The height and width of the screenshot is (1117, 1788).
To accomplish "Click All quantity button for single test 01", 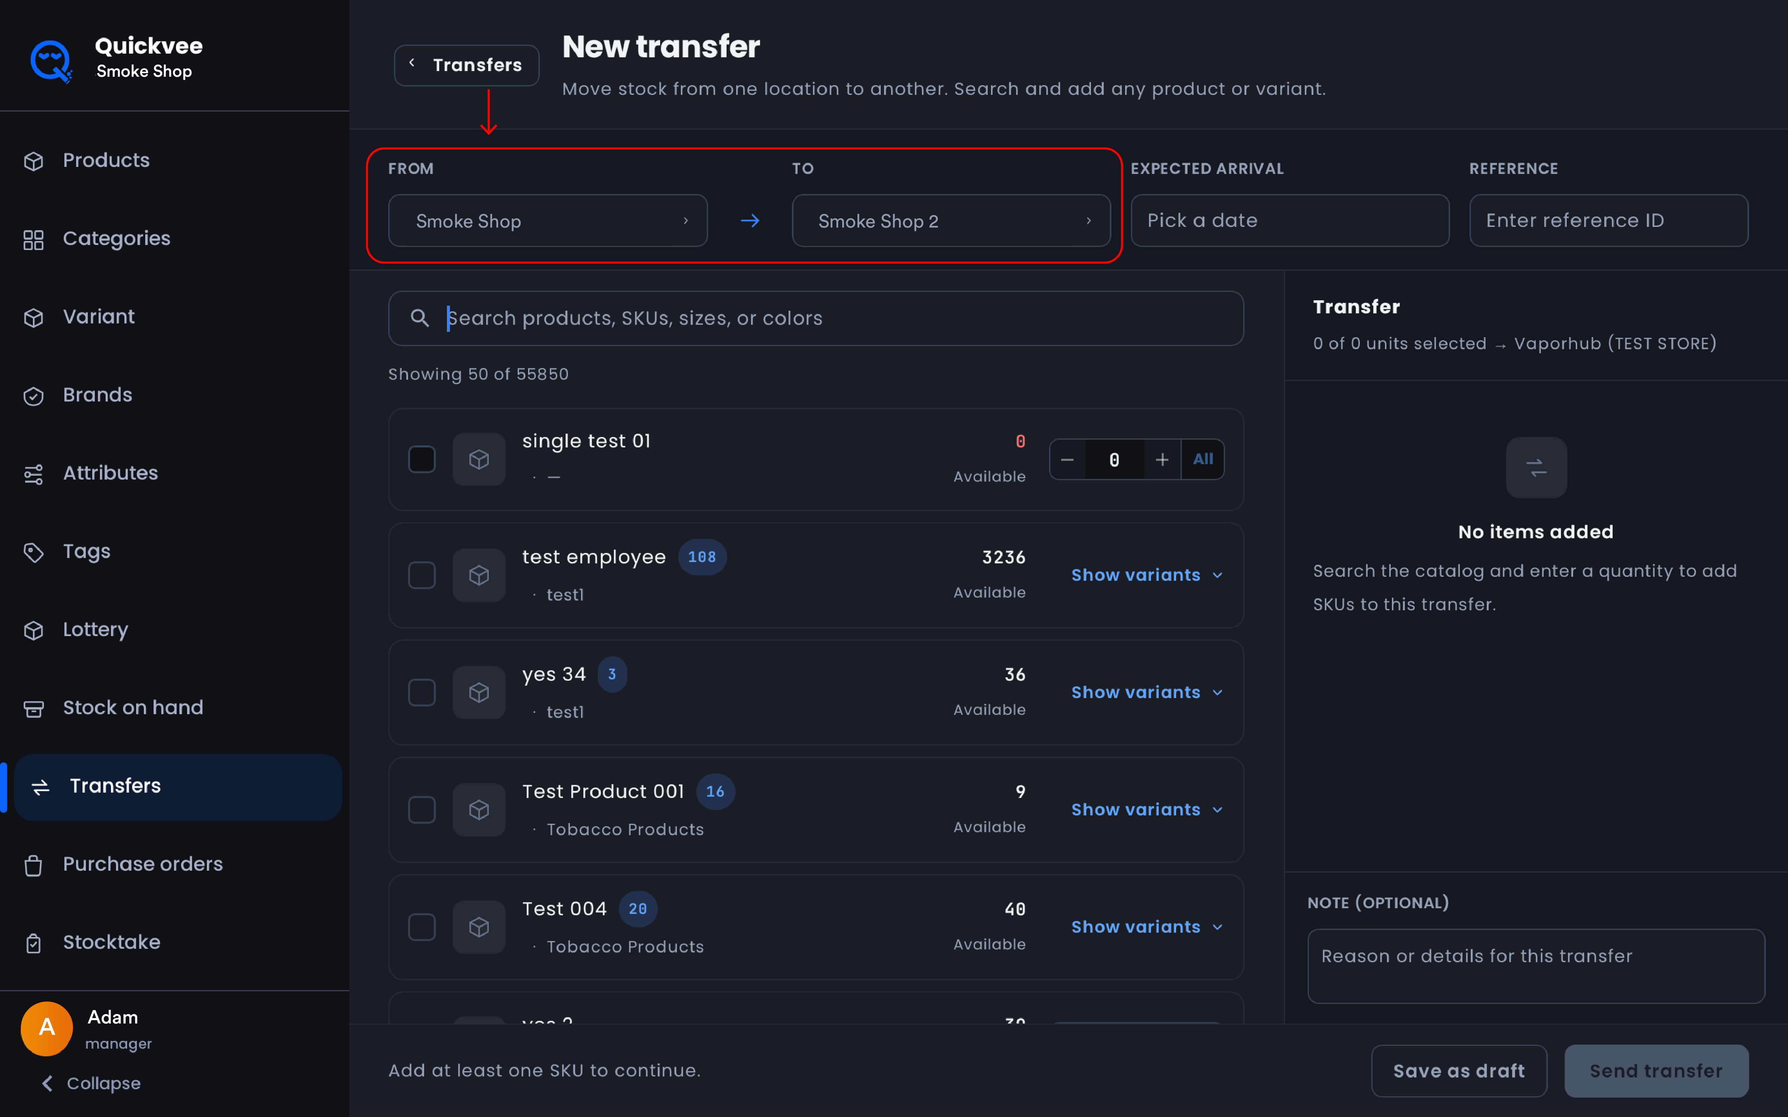I will pos(1203,459).
